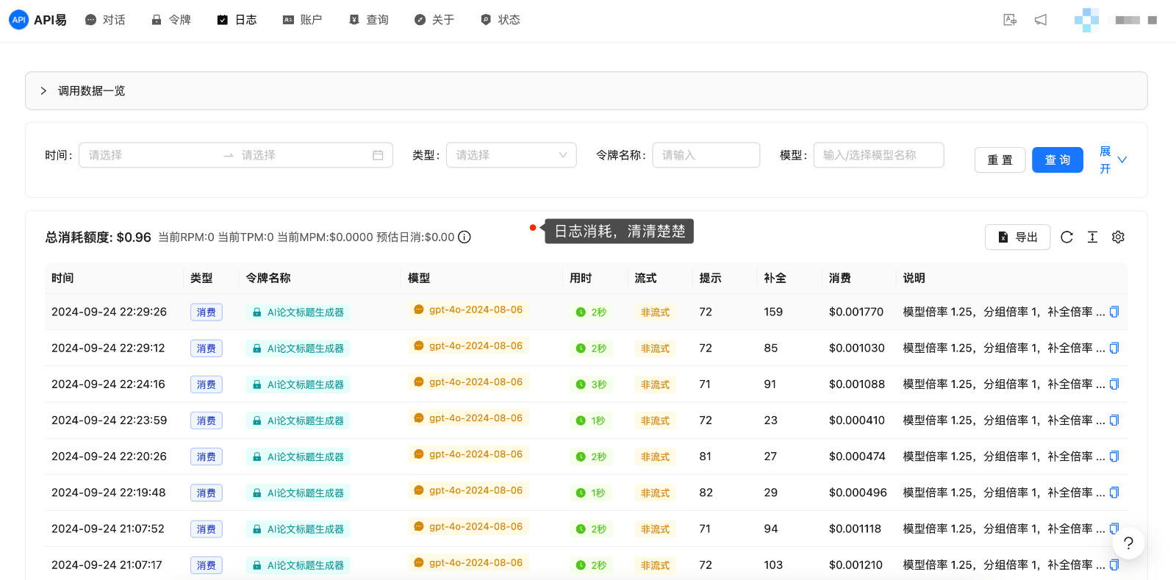
Task: Open the 账户 menu item
Action: [303, 20]
